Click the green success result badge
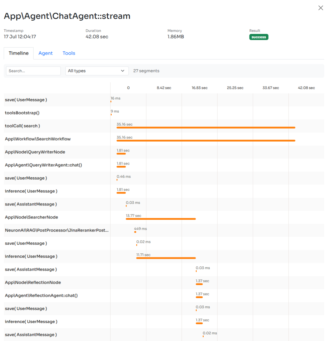This screenshot has height=341, width=328. click(x=259, y=37)
